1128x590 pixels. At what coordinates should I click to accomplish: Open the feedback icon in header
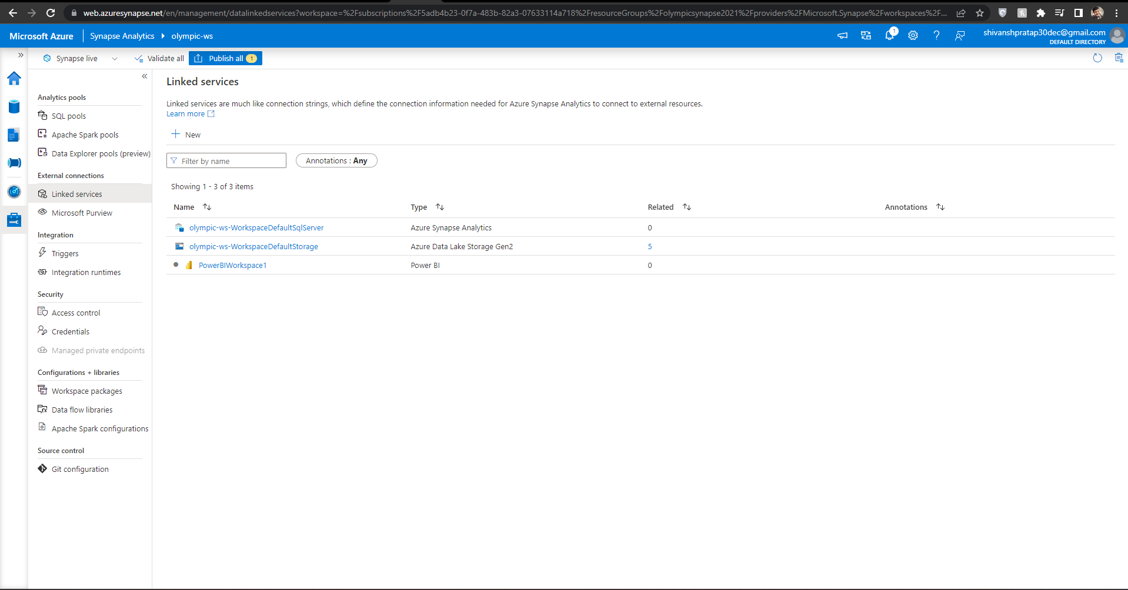[960, 36]
